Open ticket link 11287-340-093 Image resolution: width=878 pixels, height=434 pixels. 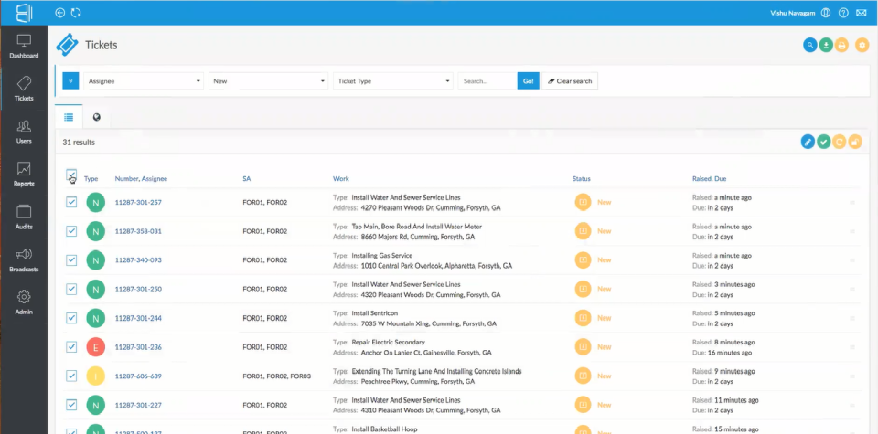(138, 260)
